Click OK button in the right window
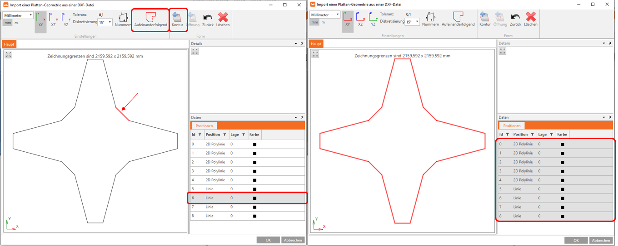The height and width of the screenshot is (246, 618). pos(576,241)
